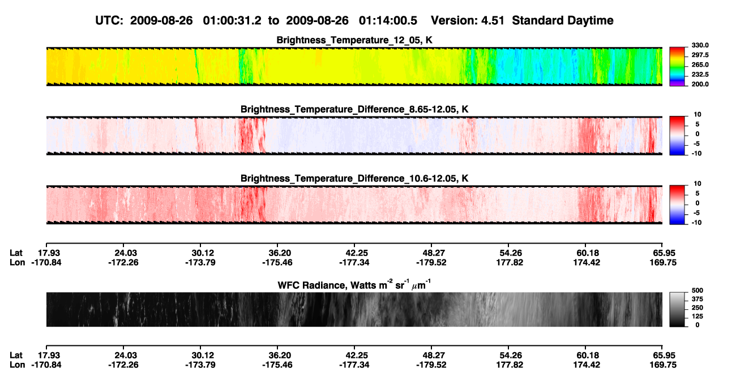Click longitude -179.52 below the WFC Radiance panel
736x377 pixels.
click(433, 365)
